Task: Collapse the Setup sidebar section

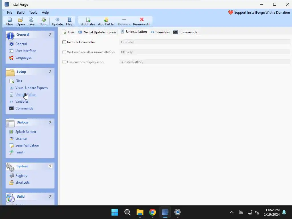Action: [x=50, y=72]
